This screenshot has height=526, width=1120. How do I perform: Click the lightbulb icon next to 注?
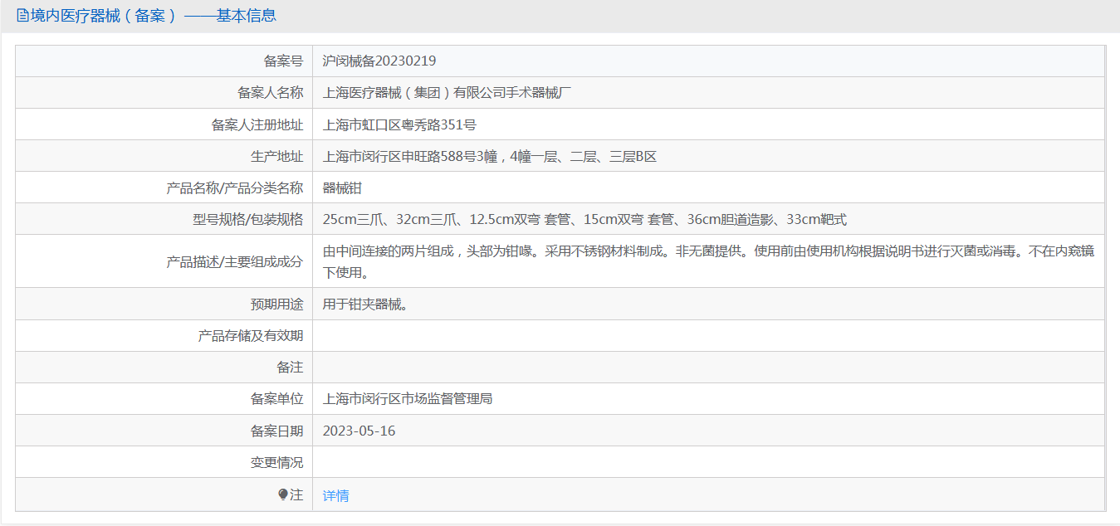283,494
